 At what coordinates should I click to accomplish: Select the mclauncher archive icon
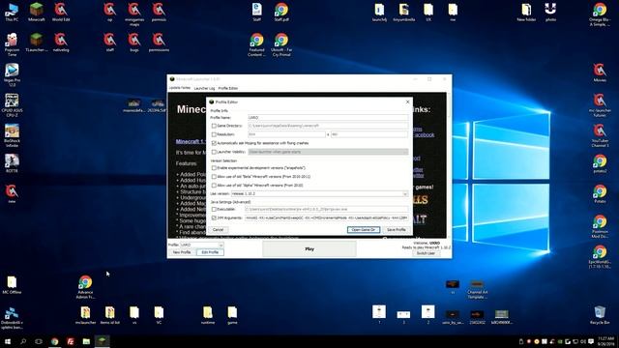tap(85, 316)
